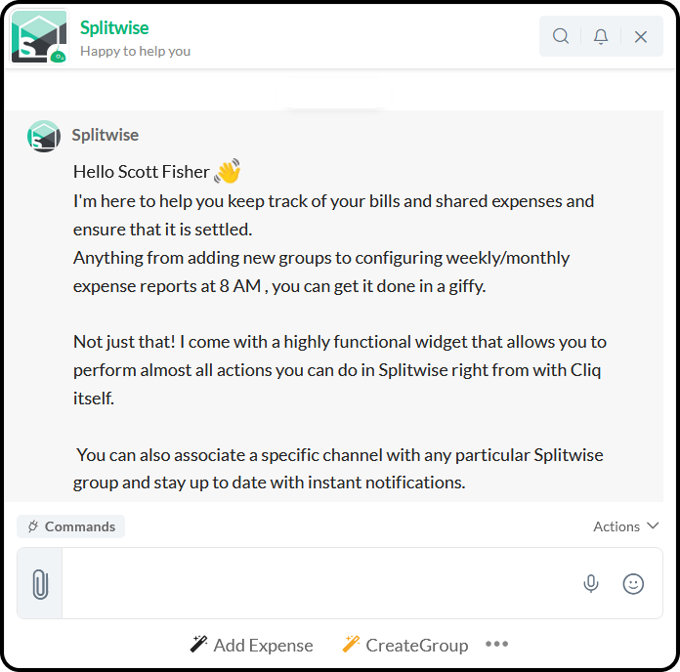Screen dimensions: 680x672
Task: Choose the CreateGroup suggestion
Action: (405, 645)
